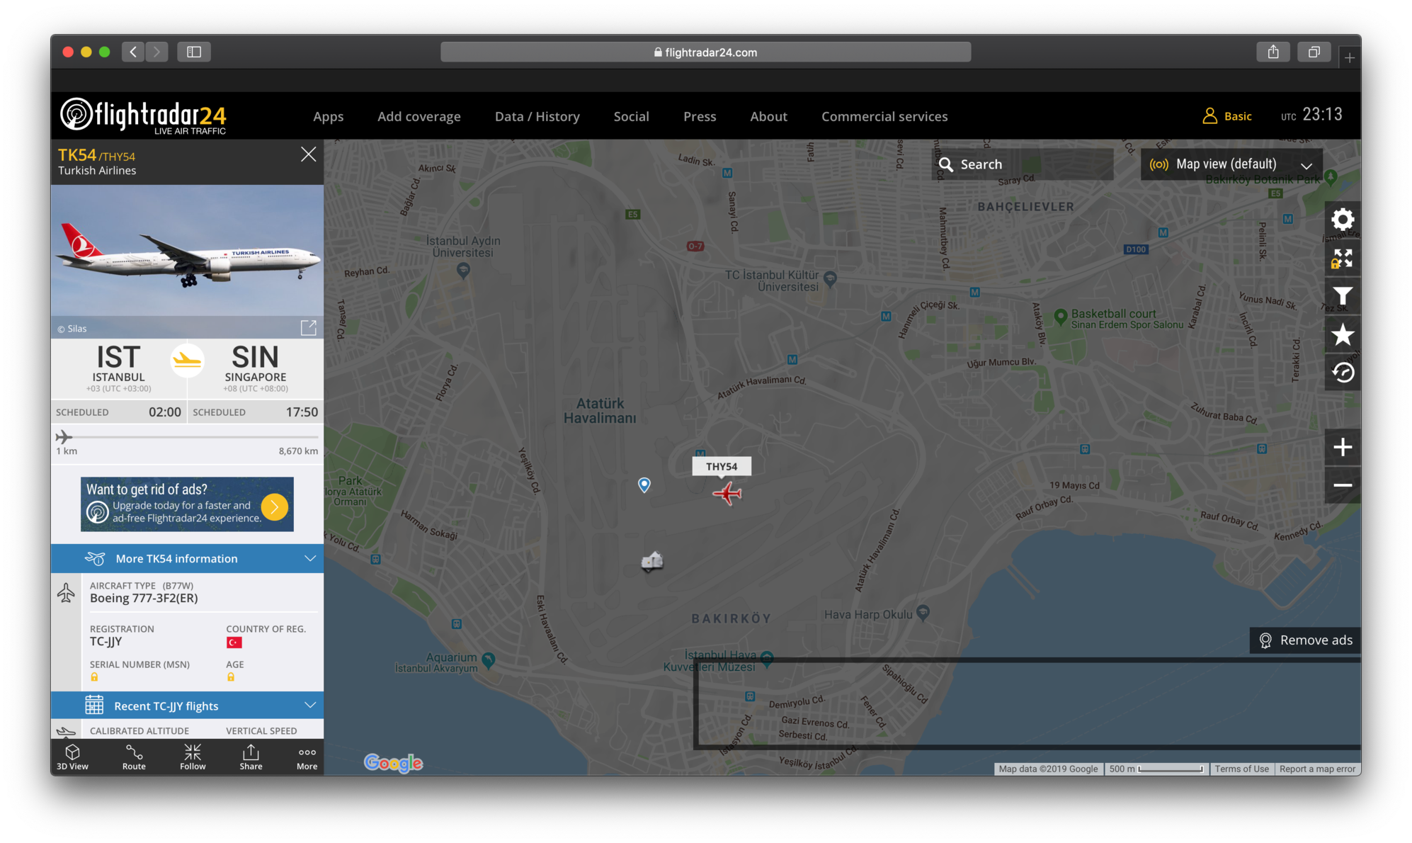Open the filter tool
This screenshot has width=1412, height=843.
tap(1342, 296)
